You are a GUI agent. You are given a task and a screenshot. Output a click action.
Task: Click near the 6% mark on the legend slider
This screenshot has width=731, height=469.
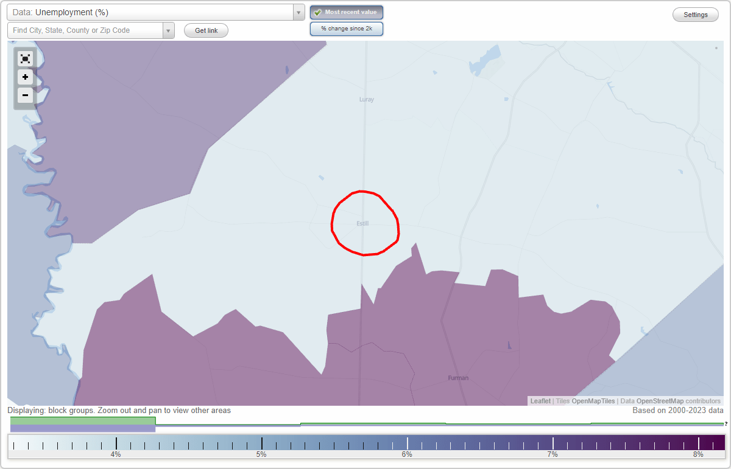point(406,442)
